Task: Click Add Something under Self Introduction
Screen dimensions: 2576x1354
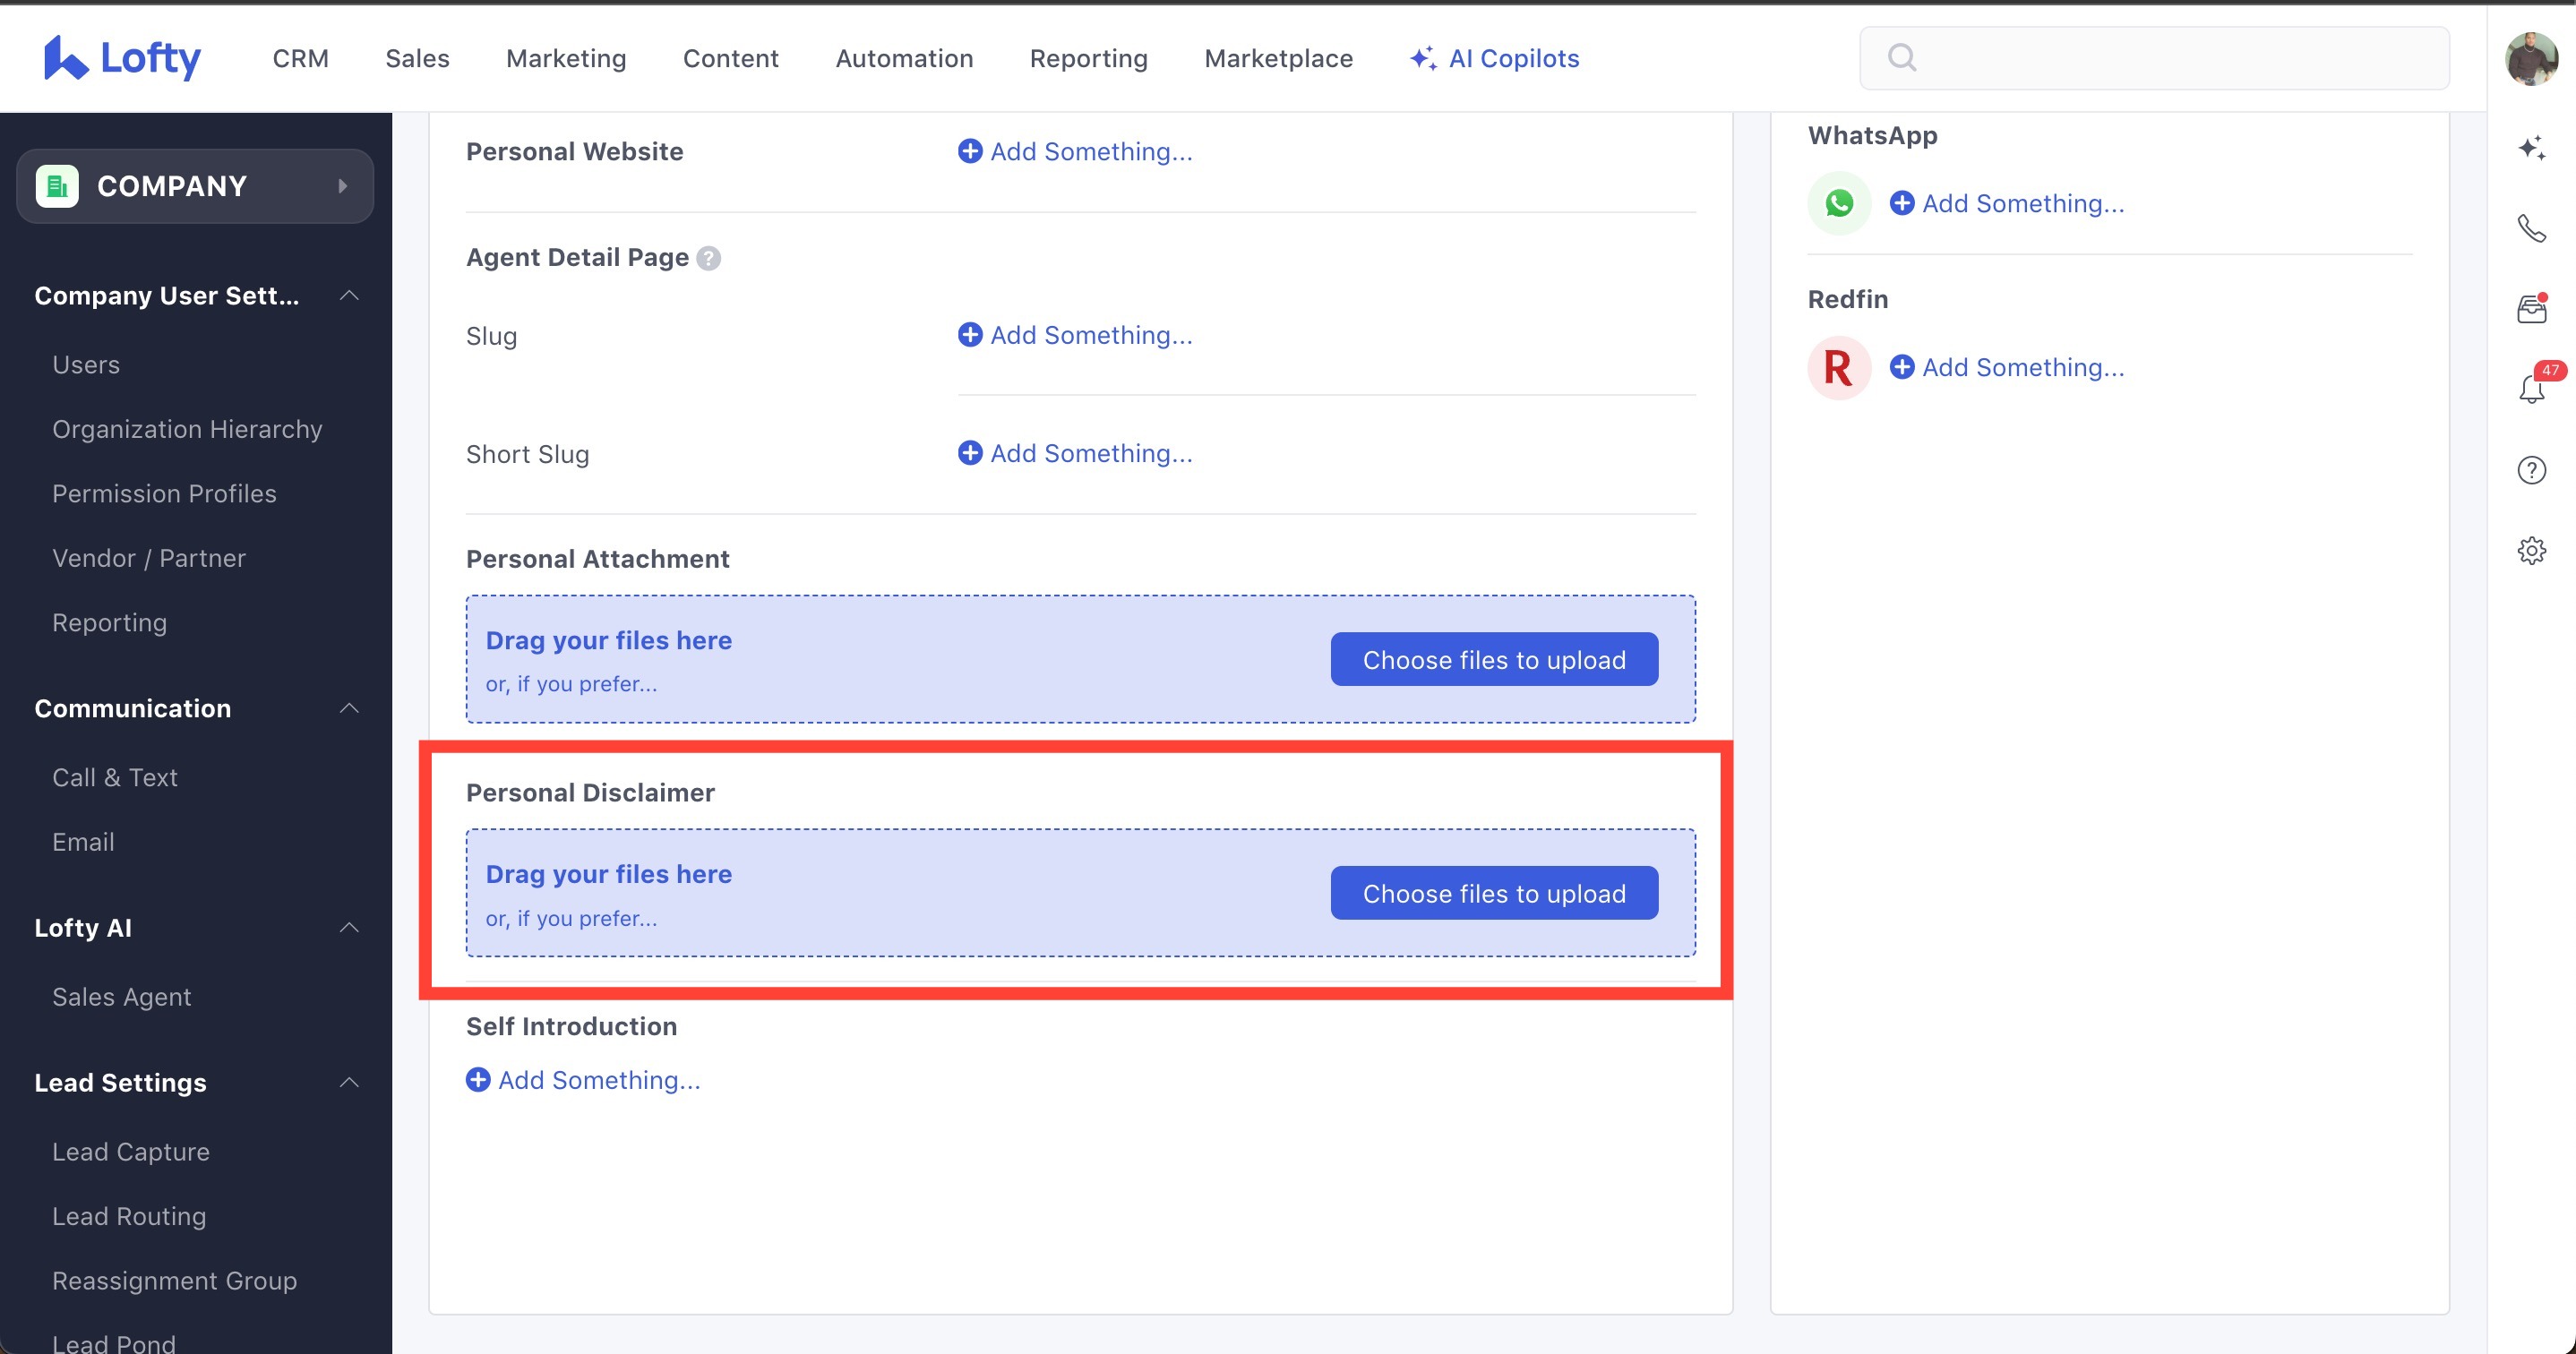Action: pyautogui.click(x=584, y=1080)
